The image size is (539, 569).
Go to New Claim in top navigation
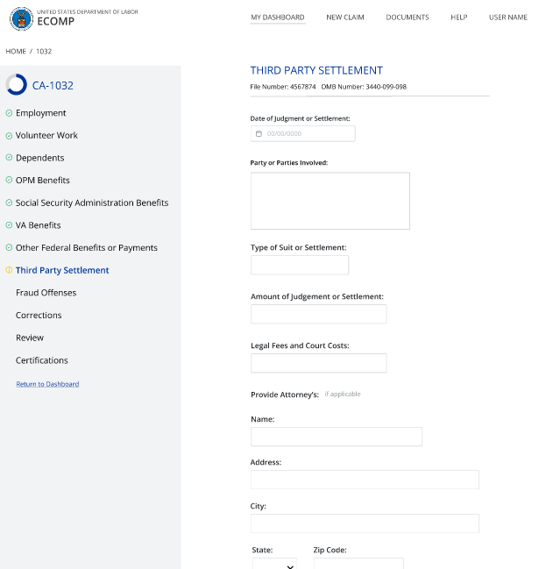pos(345,18)
